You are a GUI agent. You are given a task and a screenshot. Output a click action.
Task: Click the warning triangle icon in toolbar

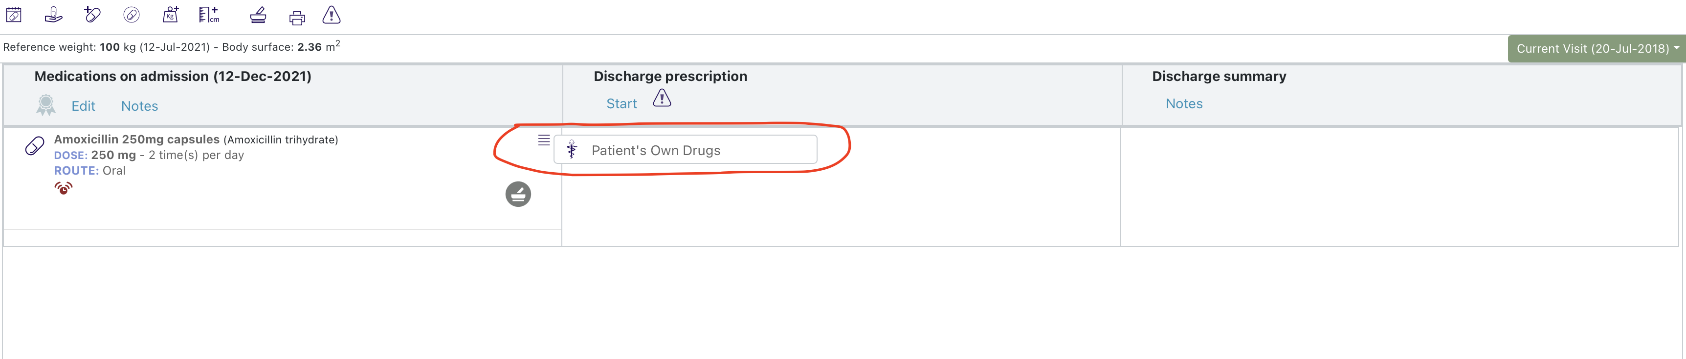coord(331,15)
